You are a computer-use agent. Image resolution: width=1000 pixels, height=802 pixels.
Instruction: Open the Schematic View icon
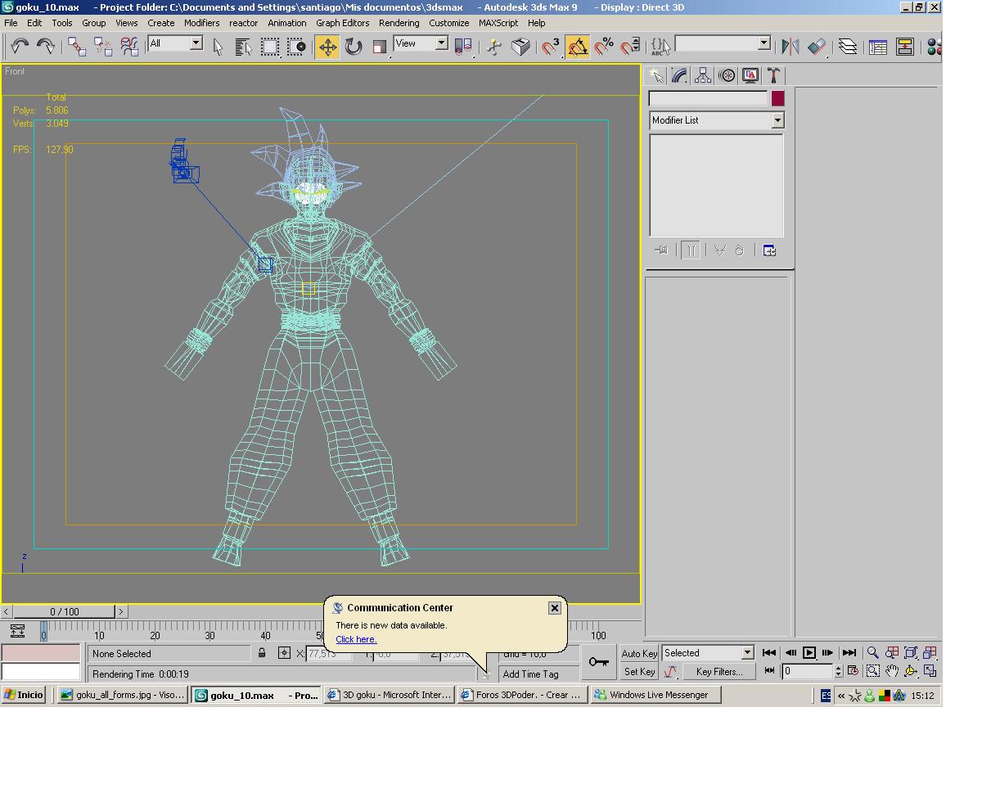(904, 47)
